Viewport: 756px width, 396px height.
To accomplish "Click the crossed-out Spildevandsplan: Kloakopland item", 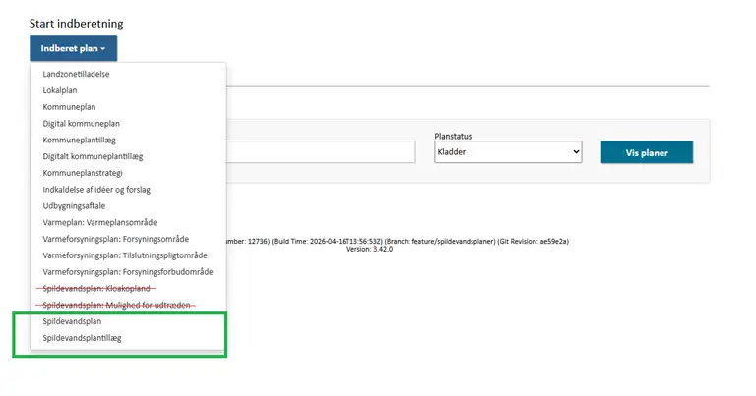I will [98, 288].
